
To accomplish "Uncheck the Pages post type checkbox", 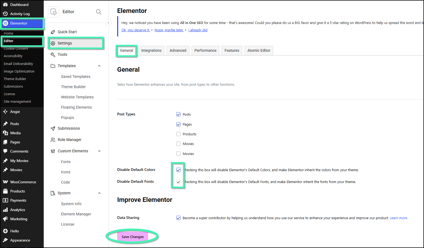I will pyautogui.click(x=178, y=124).
